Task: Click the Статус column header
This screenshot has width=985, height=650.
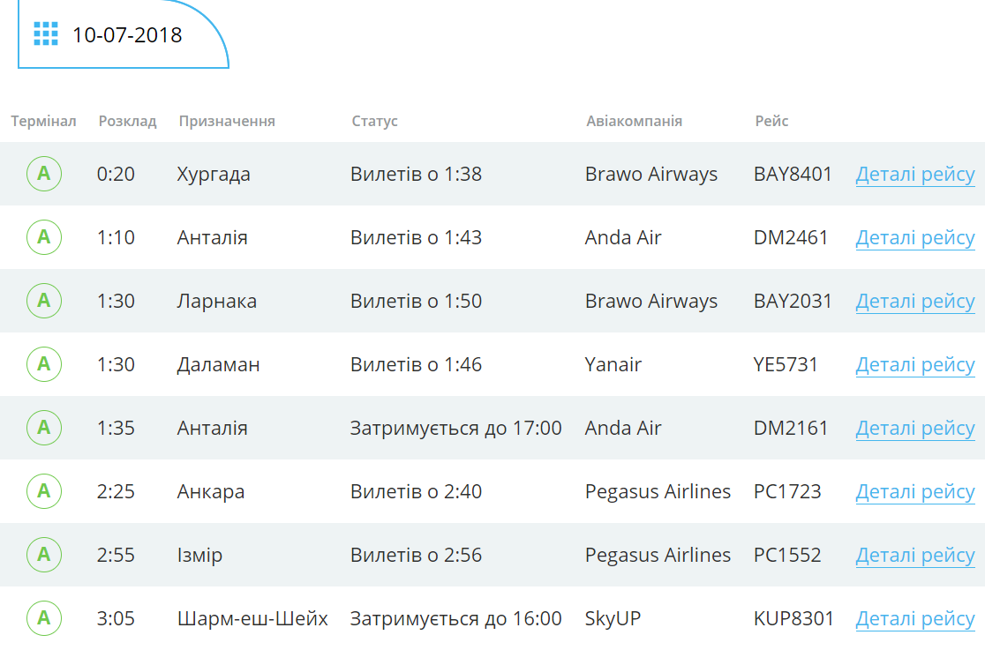Action: point(374,121)
